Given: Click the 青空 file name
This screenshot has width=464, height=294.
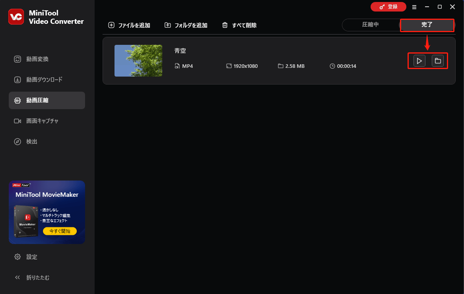Looking at the screenshot, I should click(x=180, y=51).
